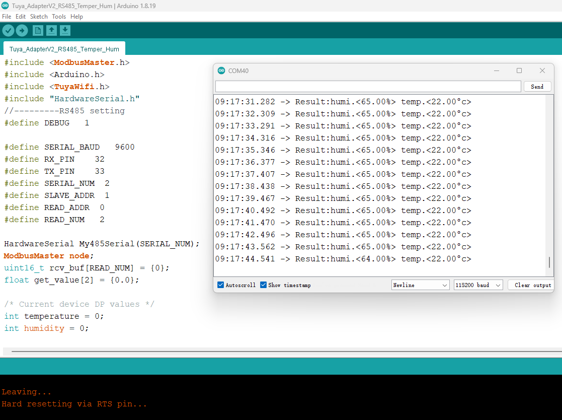562x420 pixels.
Task: Open the Tools menu
Action: [x=59, y=17]
